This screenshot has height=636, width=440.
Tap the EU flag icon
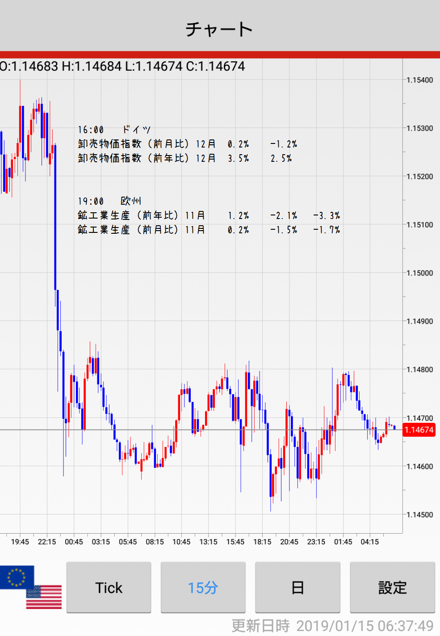click(17, 577)
